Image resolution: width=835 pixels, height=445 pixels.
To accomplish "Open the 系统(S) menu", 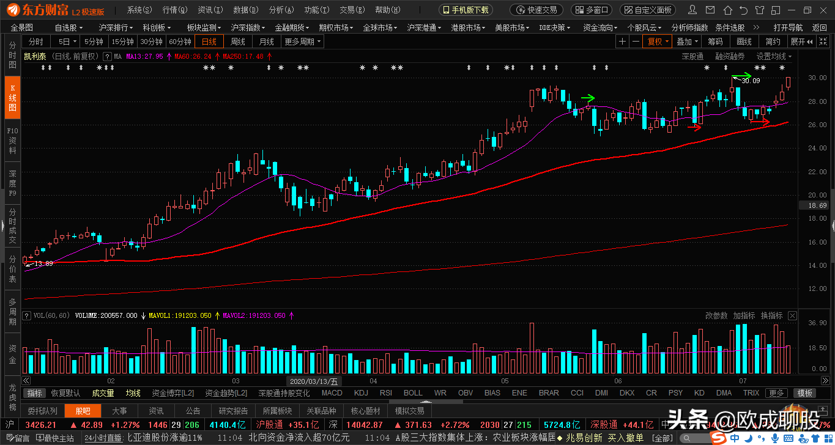I will [139, 10].
